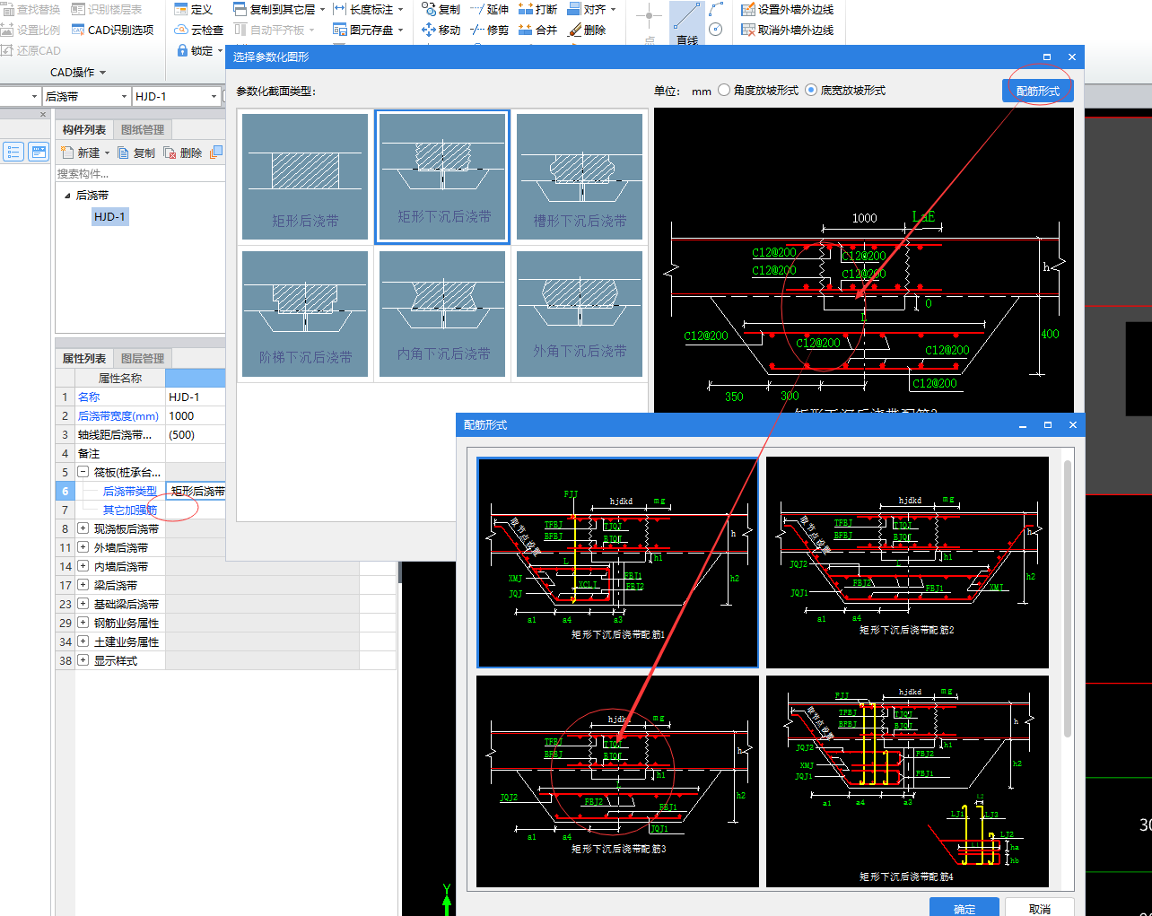
Task: Select the 点 point drawing tool
Action: pos(650,23)
